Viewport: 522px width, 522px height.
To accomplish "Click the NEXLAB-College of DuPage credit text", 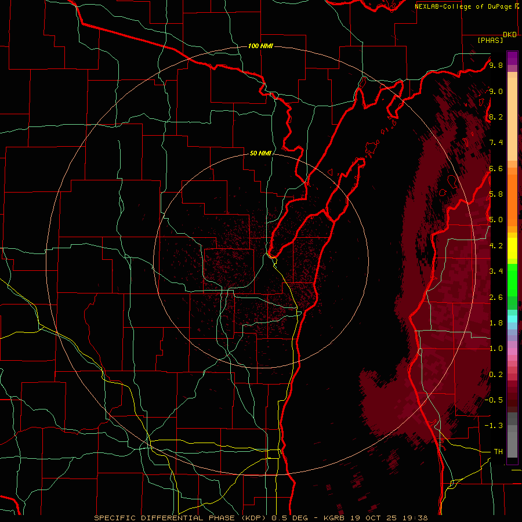I will 465,6.
